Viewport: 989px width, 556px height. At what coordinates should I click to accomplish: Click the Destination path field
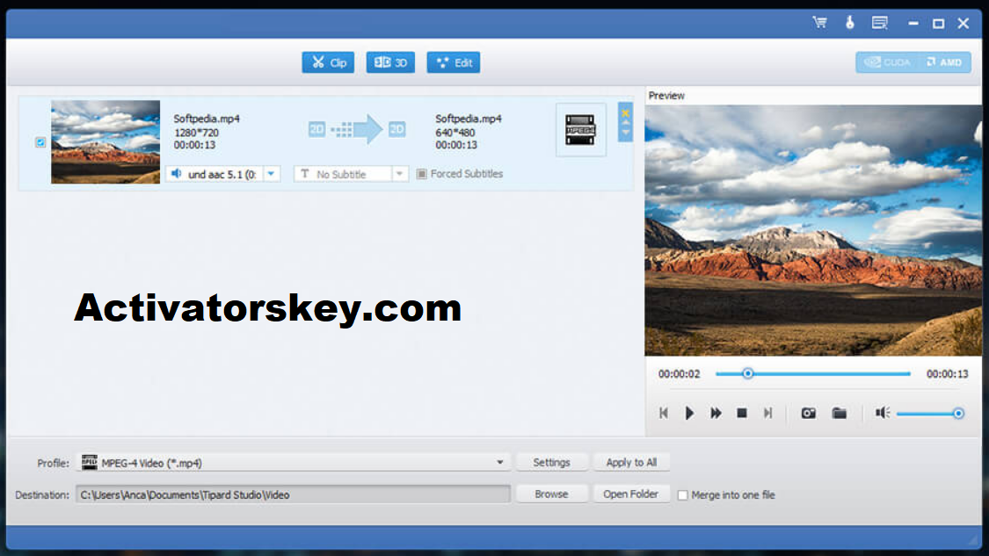click(x=294, y=495)
